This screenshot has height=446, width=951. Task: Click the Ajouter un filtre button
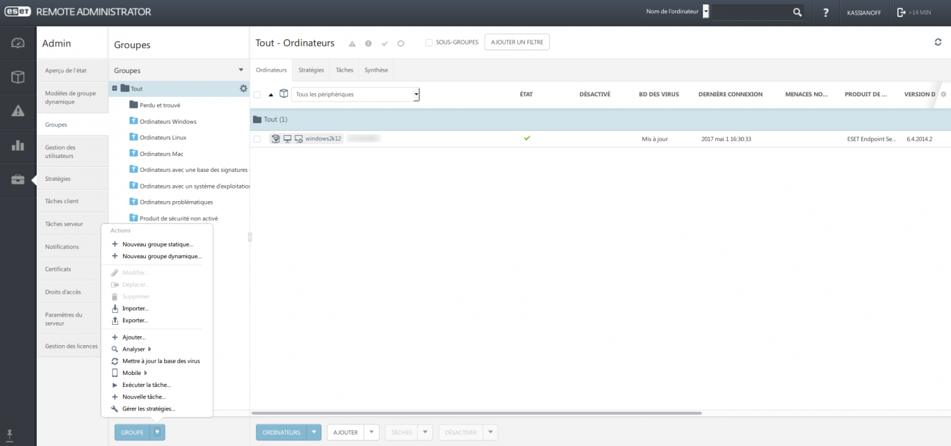[517, 43]
